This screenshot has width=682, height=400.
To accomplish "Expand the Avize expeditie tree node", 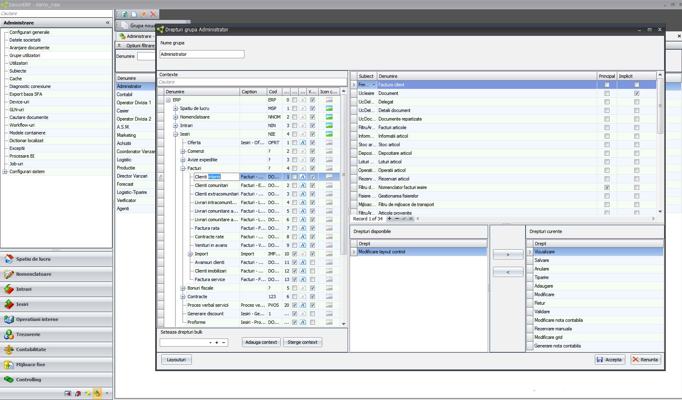I will pos(183,160).
